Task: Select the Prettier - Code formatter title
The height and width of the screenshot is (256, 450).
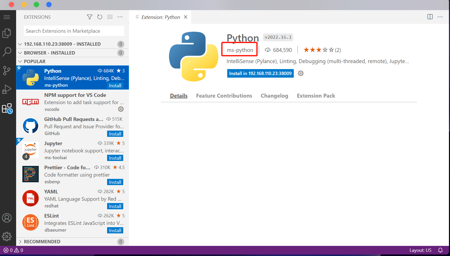Action: (67, 167)
